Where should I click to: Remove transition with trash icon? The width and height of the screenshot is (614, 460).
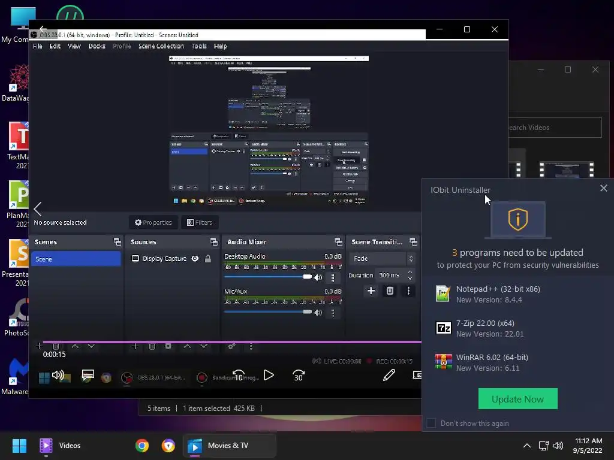click(390, 290)
